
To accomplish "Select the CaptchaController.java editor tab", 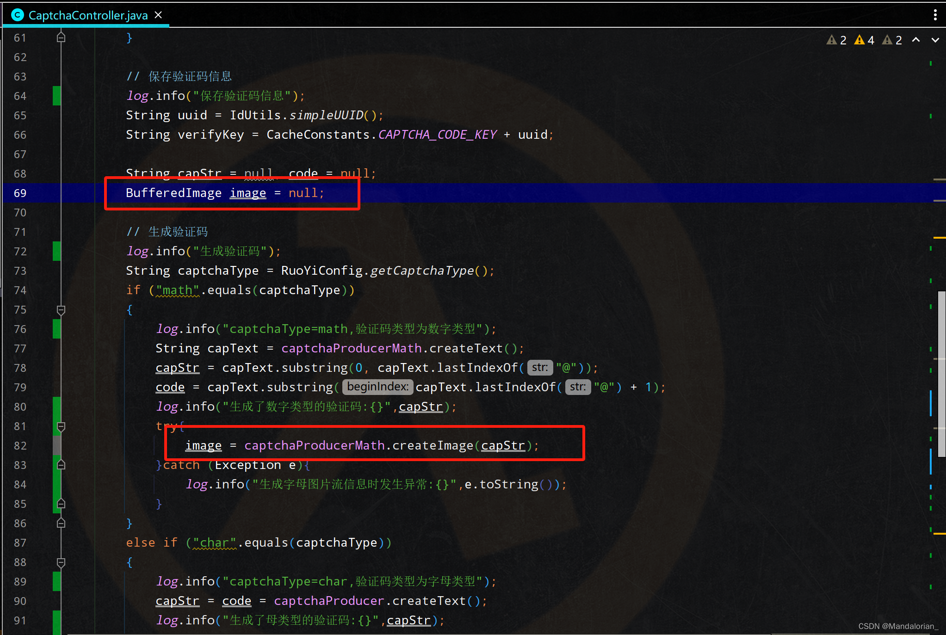I will (88, 15).
